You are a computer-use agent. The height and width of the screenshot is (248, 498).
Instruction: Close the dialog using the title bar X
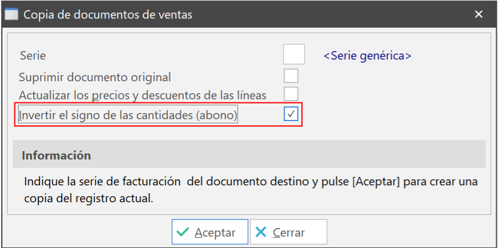479,14
